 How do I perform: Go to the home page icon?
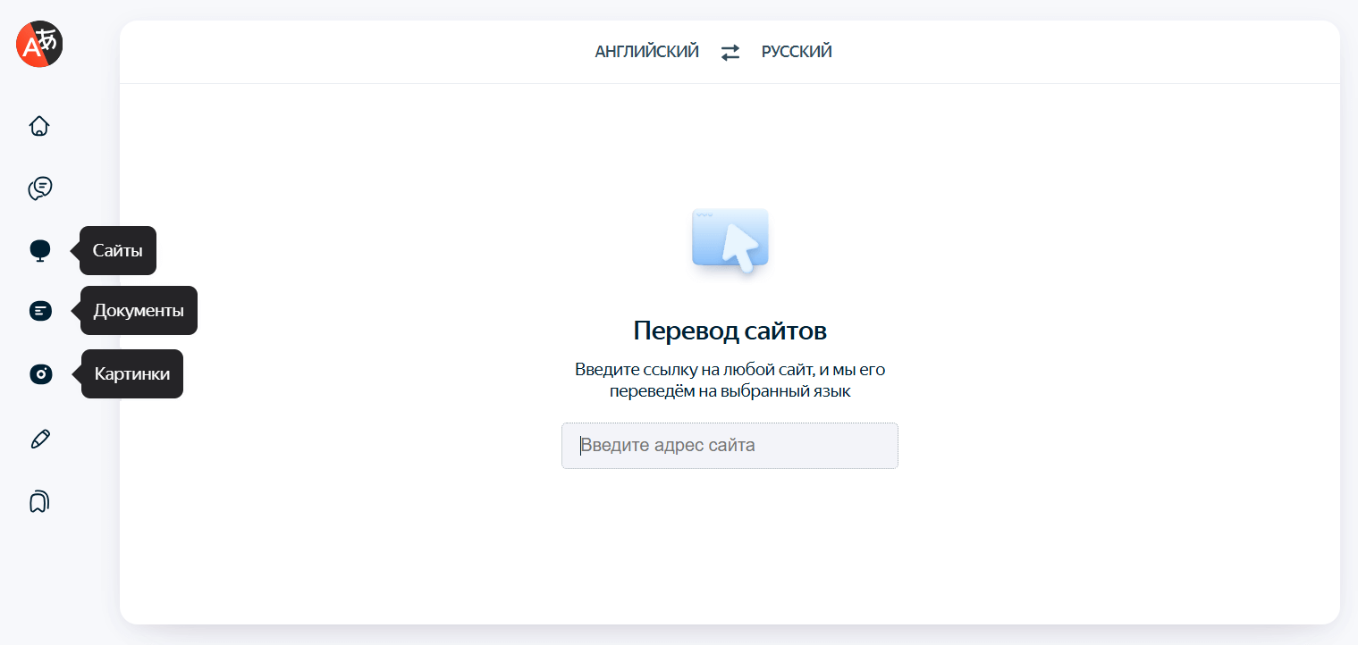[39, 126]
